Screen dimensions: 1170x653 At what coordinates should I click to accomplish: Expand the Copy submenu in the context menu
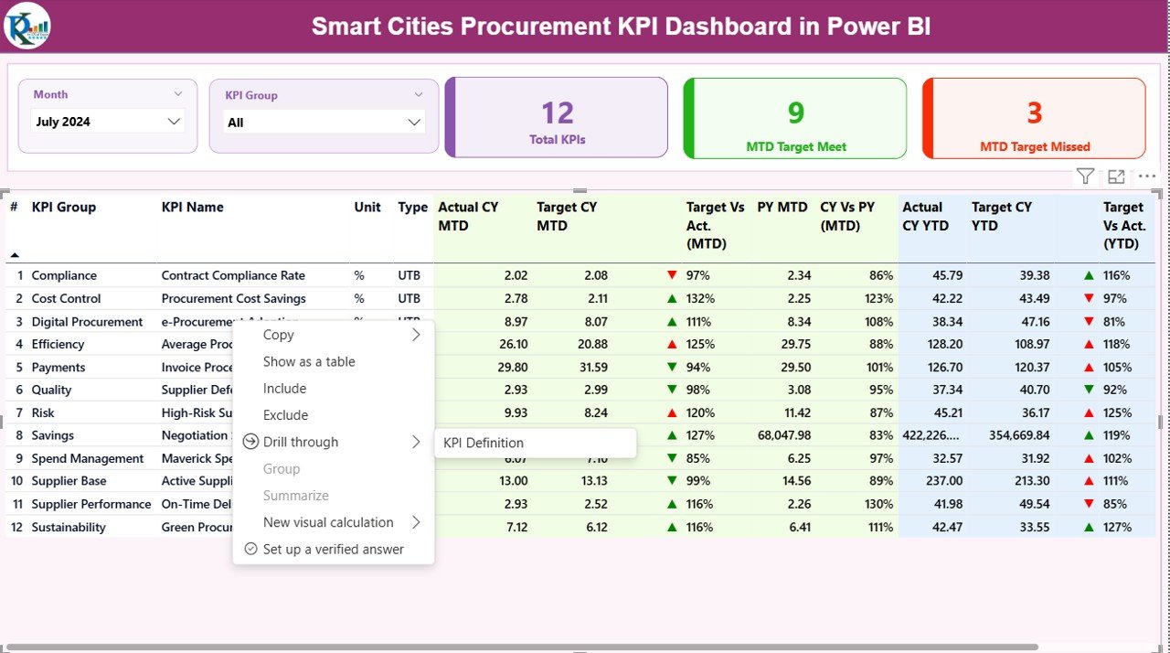417,335
